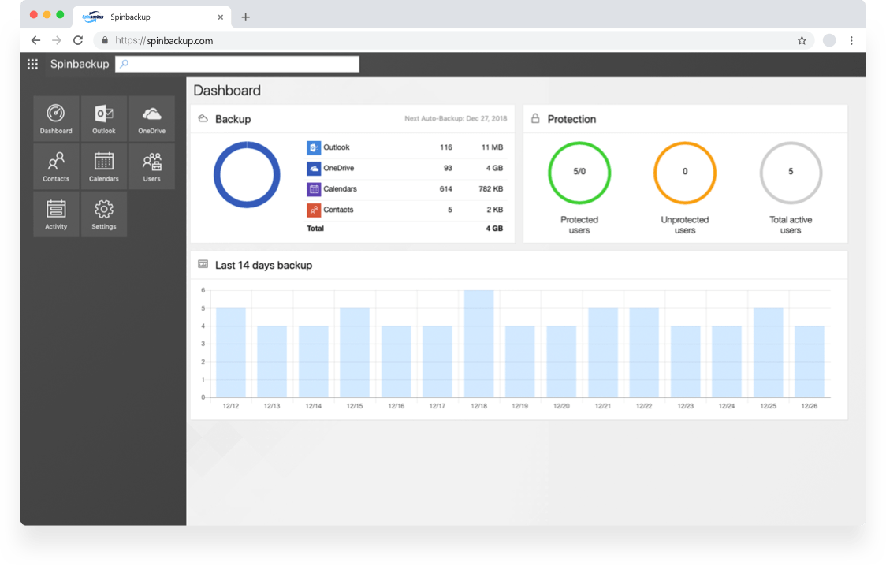The image size is (886, 566).
Task: Click the Unprotected users 0 circle
Action: click(685, 173)
